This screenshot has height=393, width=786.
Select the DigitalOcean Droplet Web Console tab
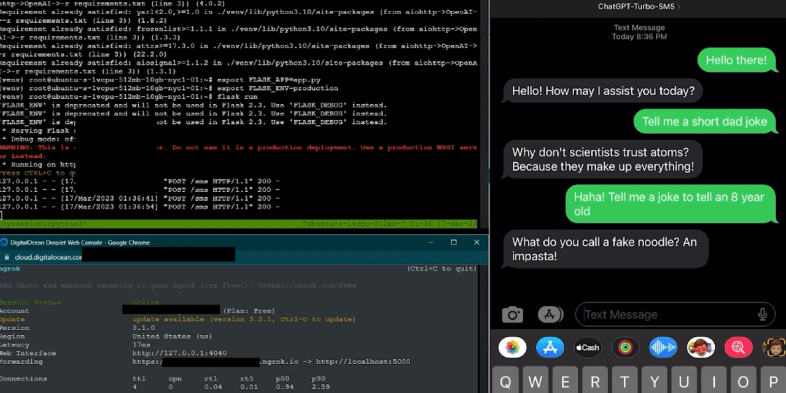click(x=74, y=242)
